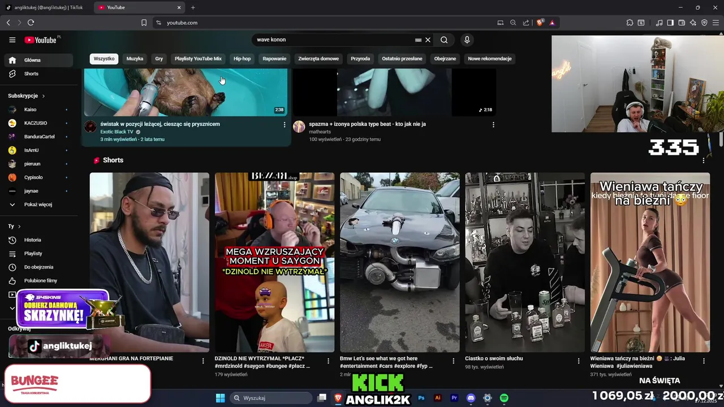Open the BanduraCartel subscription
The image size is (724, 407).
(x=38, y=136)
